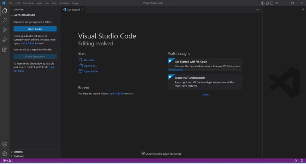Uncheck Show welcome page on startup
This screenshot has width=306, height=164.
click(x=143, y=154)
